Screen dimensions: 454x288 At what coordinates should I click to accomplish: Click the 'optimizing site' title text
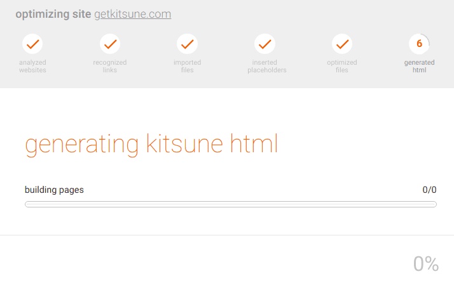53,14
